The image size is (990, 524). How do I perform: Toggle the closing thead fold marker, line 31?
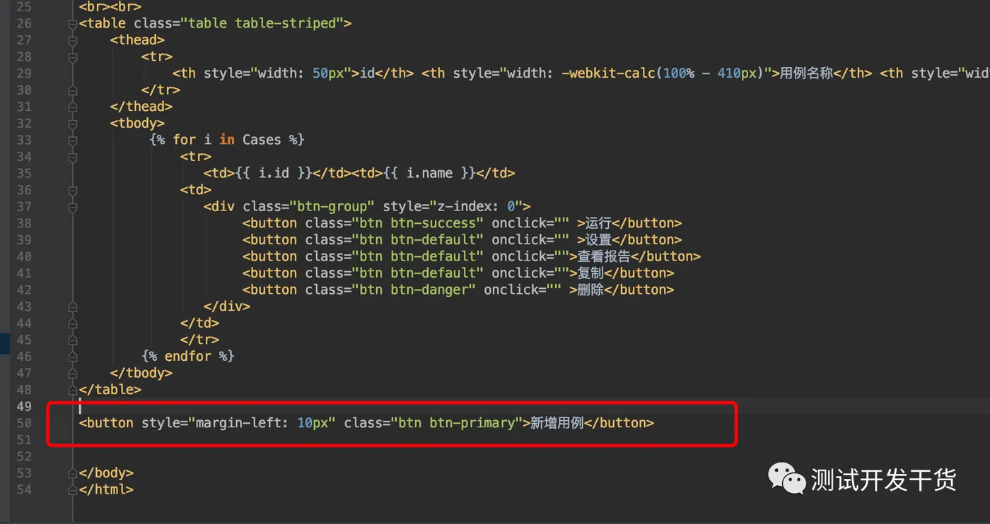pyautogui.click(x=72, y=107)
